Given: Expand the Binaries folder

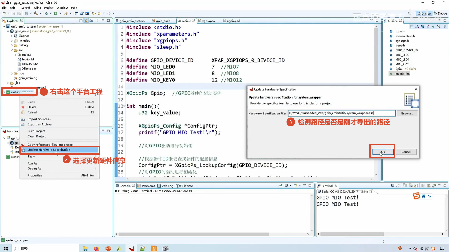Looking at the screenshot, I should (x=12, y=36).
